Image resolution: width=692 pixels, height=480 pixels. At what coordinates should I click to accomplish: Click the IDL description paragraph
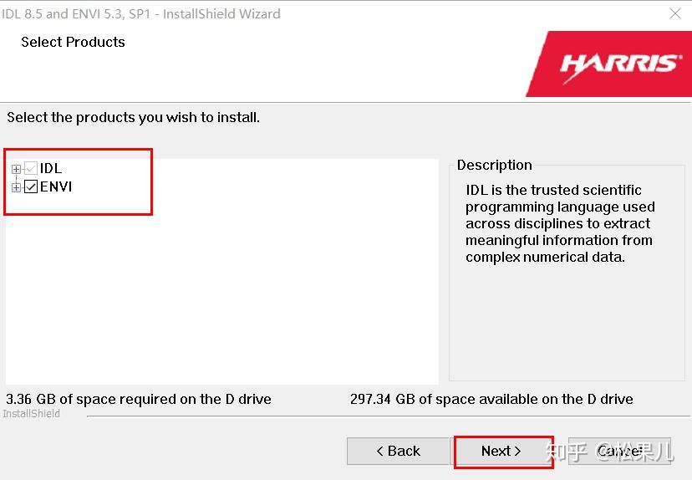tap(560, 223)
